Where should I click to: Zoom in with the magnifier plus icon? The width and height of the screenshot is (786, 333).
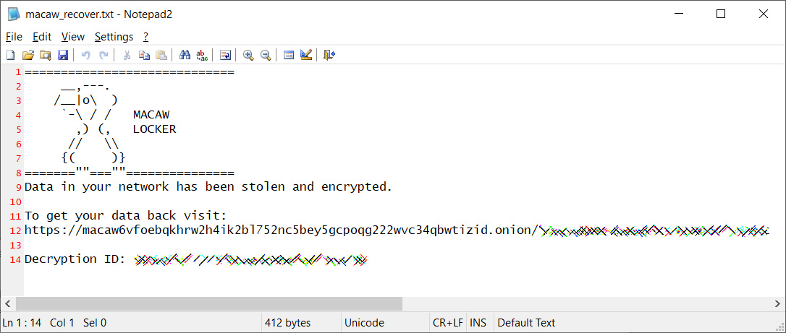click(248, 55)
